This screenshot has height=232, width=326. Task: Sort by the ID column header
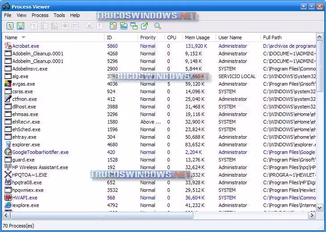[x=121, y=37]
